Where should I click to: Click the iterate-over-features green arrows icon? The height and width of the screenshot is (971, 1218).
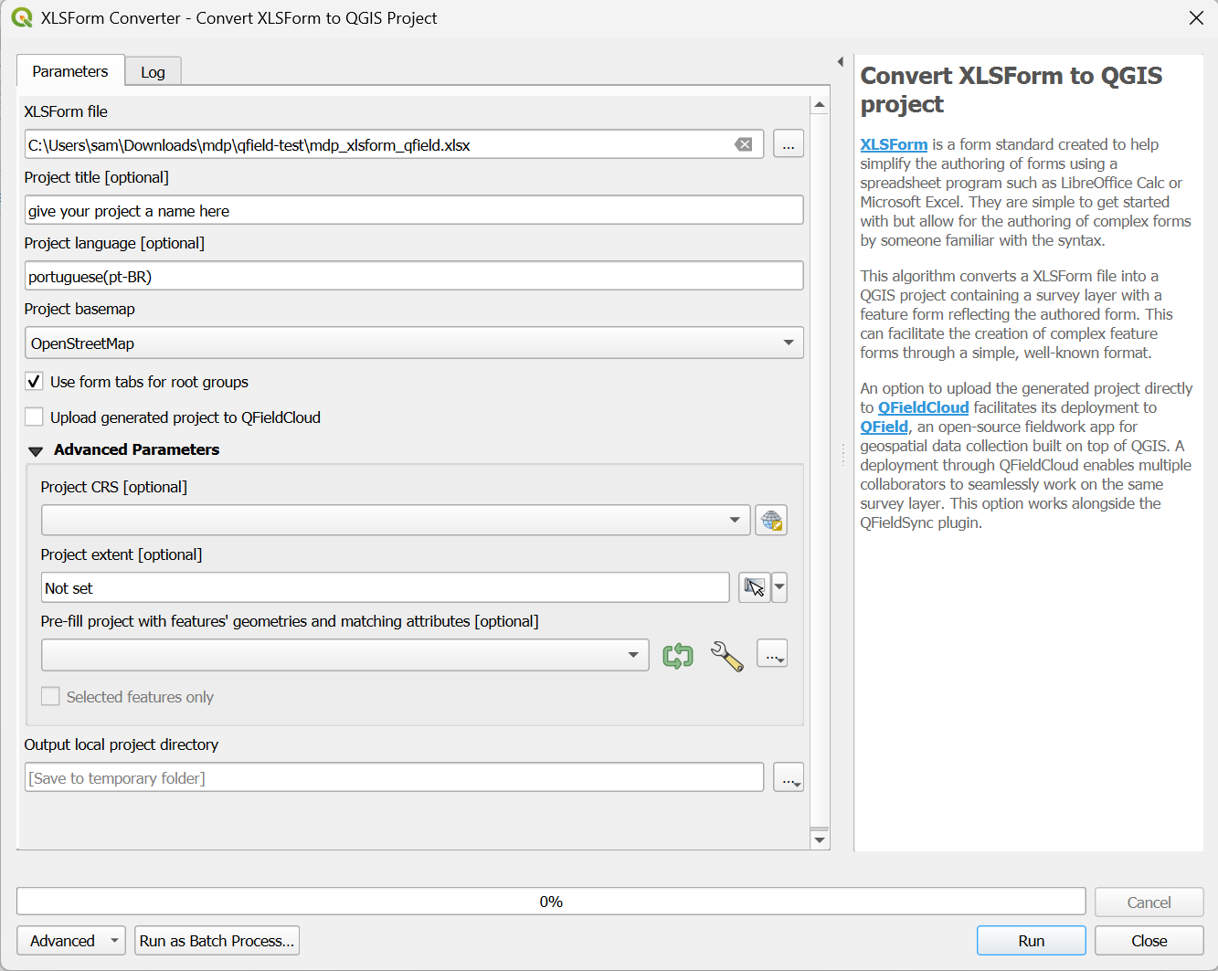pos(677,654)
